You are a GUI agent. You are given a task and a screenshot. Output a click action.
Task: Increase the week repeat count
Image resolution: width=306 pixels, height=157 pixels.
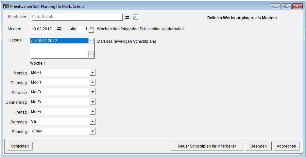[x=91, y=28]
